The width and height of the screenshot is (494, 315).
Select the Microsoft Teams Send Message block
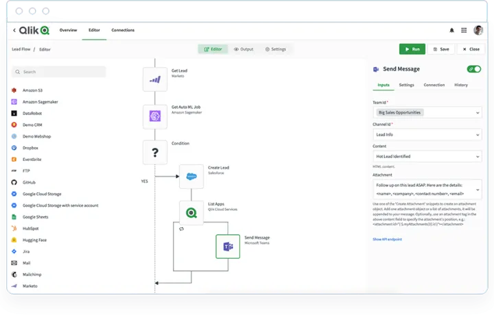(228, 246)
